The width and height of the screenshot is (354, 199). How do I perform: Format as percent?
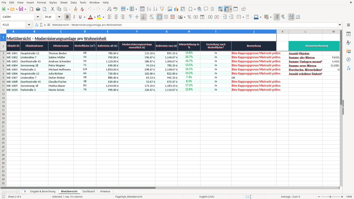(189, 17)
